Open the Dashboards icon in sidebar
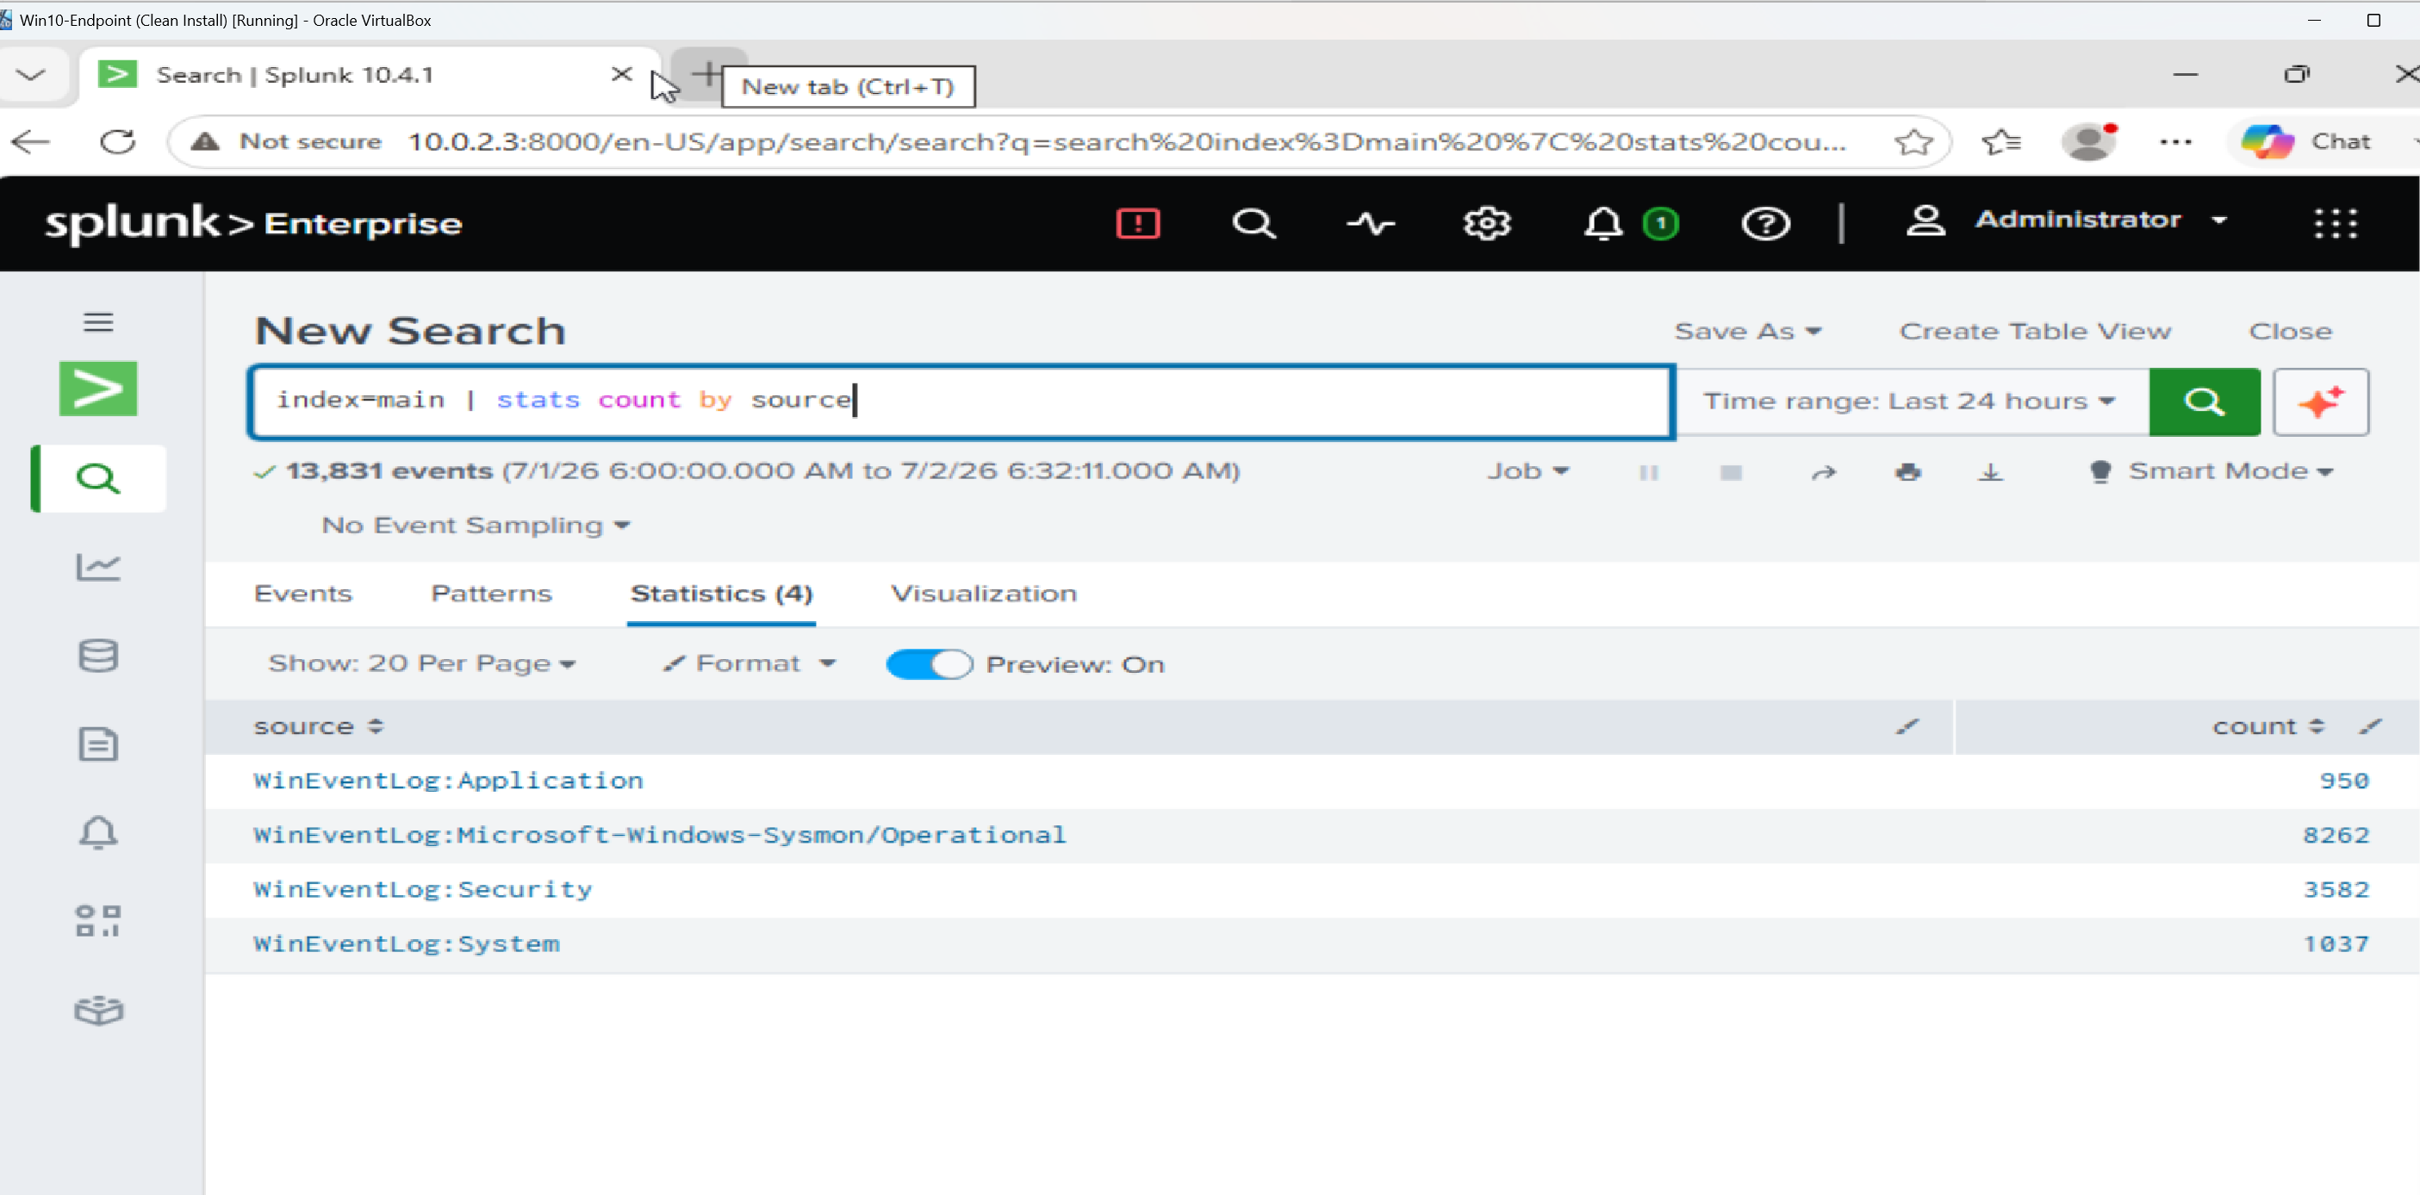This screenshot has height=1195, width=2420. (x=98, y=921)
